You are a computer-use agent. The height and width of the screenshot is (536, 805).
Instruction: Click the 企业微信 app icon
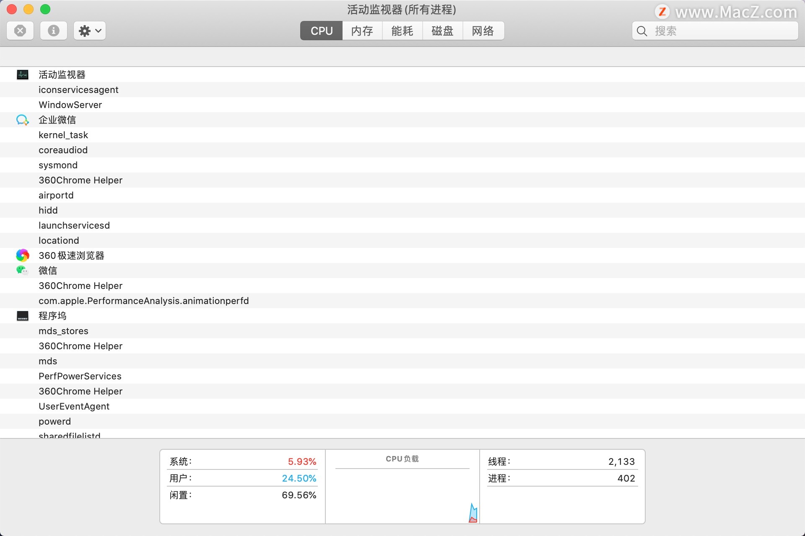pos(23,120)
